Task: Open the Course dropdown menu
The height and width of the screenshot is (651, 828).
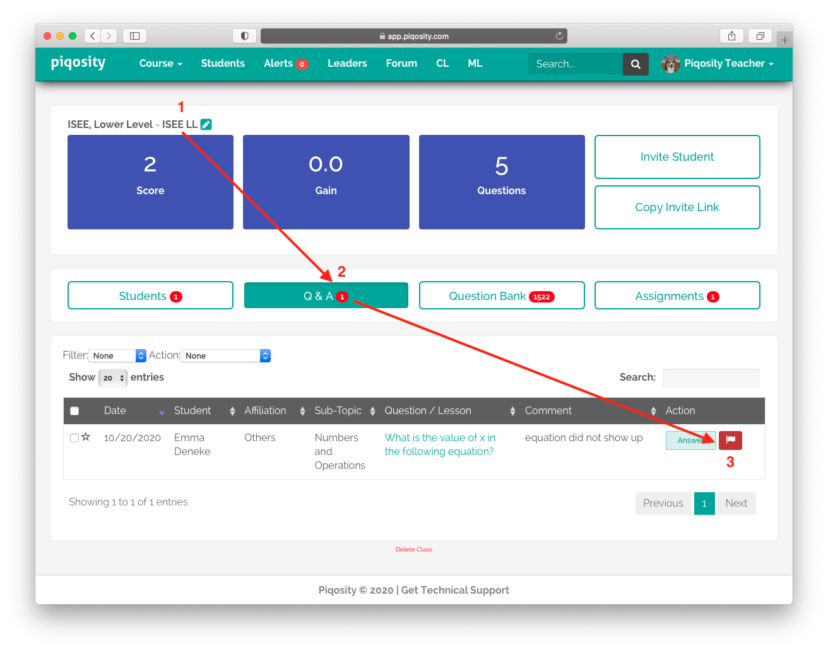Action: pos(160,64)
